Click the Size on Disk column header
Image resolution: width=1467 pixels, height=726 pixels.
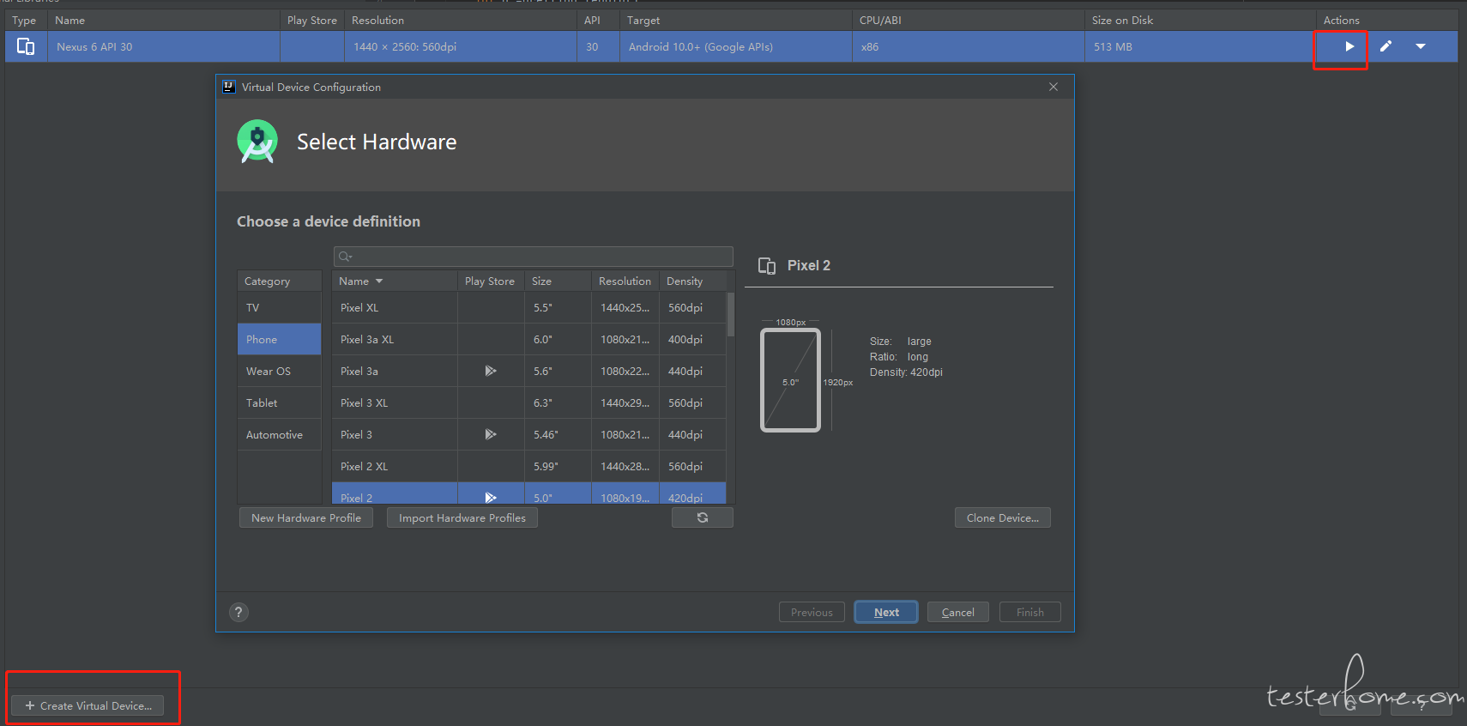tap(1200, 20)
